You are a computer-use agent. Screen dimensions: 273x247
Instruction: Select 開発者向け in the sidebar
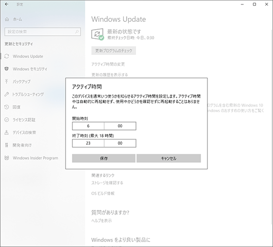(22, 145)
